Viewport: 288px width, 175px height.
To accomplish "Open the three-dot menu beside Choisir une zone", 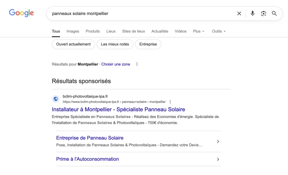I will pyautogui.click(x=137, y=64).
